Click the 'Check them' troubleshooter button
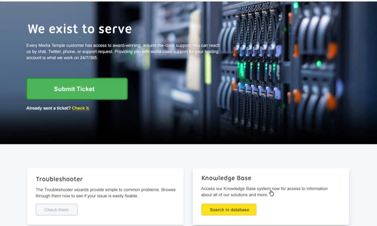 point(57,210)
